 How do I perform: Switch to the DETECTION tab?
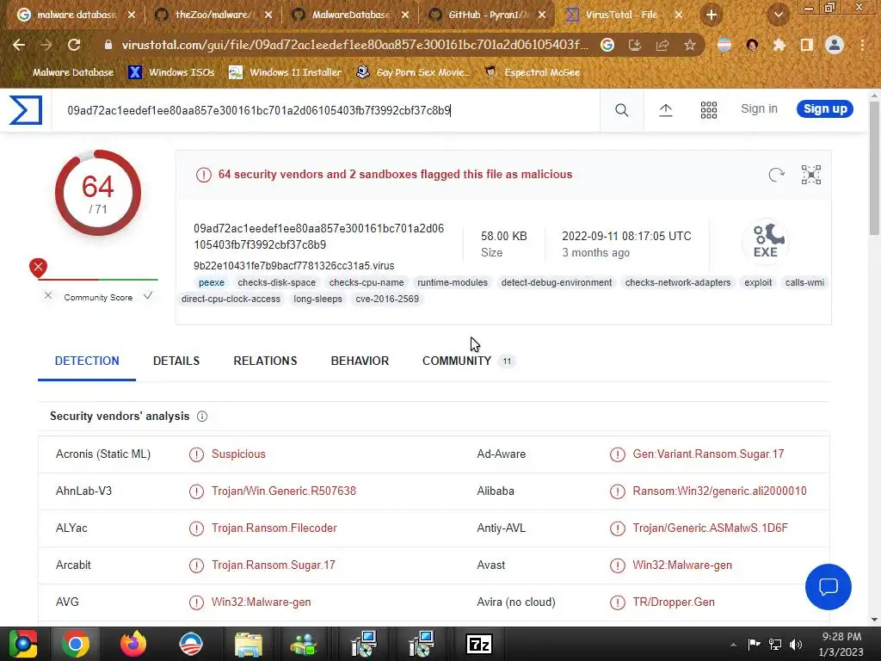[87, 361]
